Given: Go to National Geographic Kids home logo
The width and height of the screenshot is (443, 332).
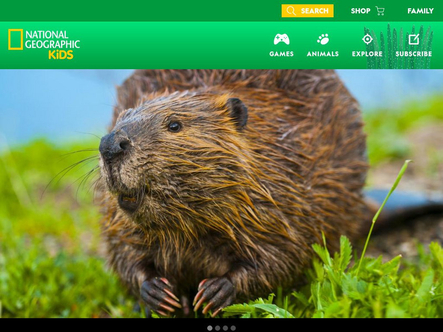Looking at the screenshot, I should [x=44, y=44].
